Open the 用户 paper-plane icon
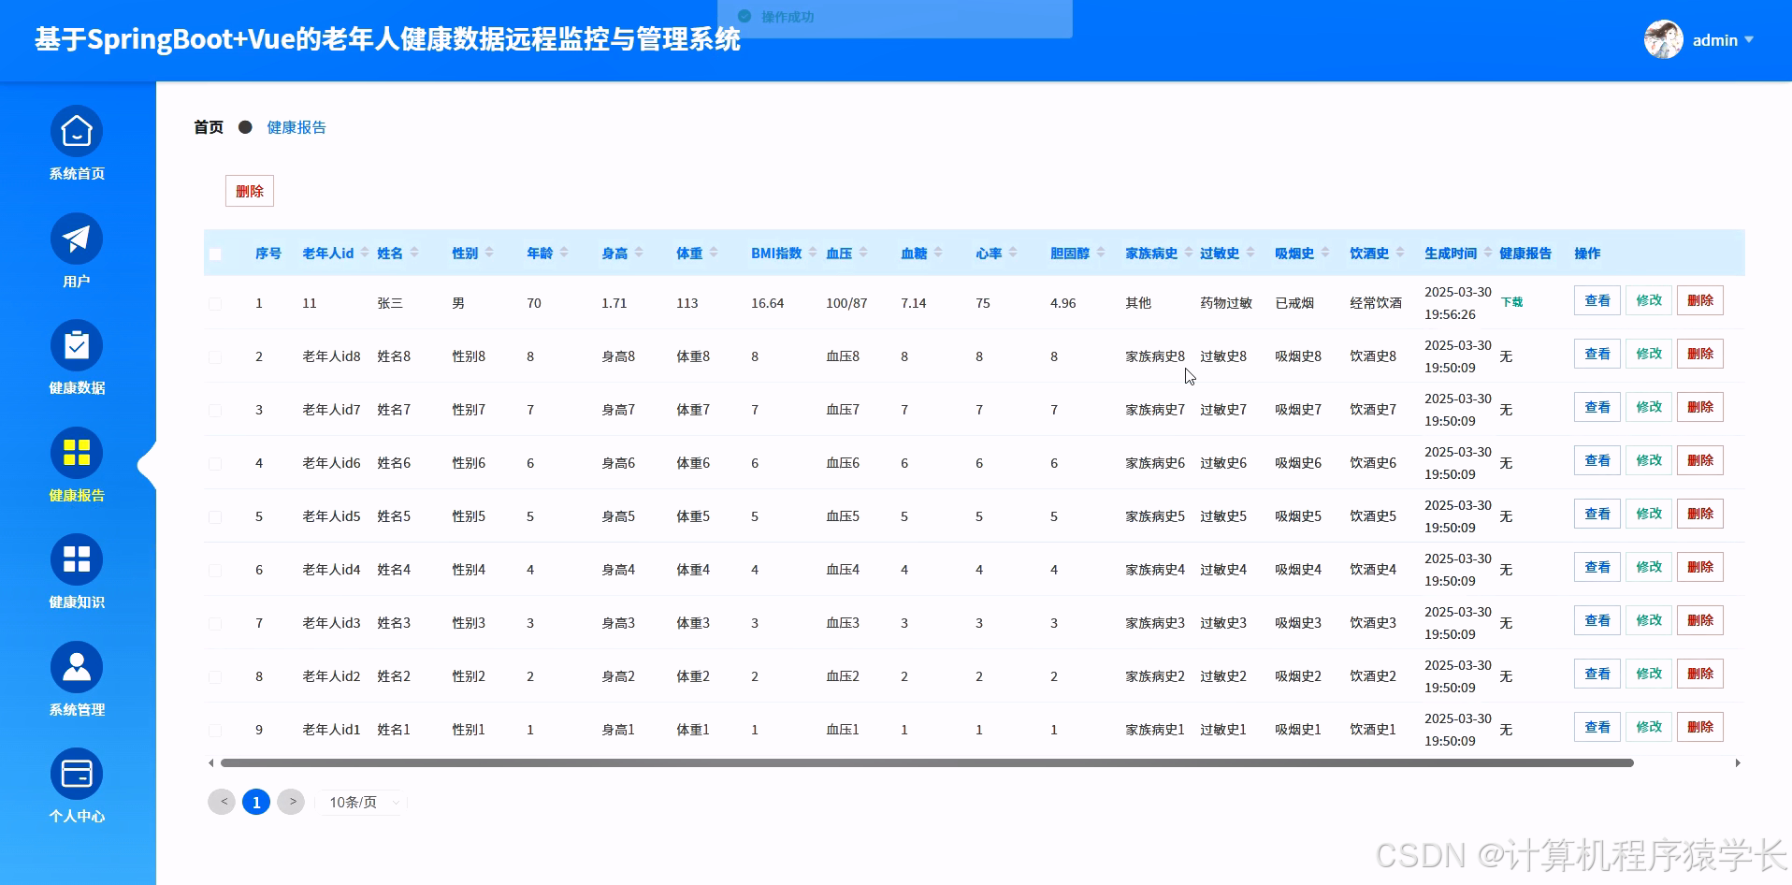This screenshot has height=885, width=1792. pos(77,239)
